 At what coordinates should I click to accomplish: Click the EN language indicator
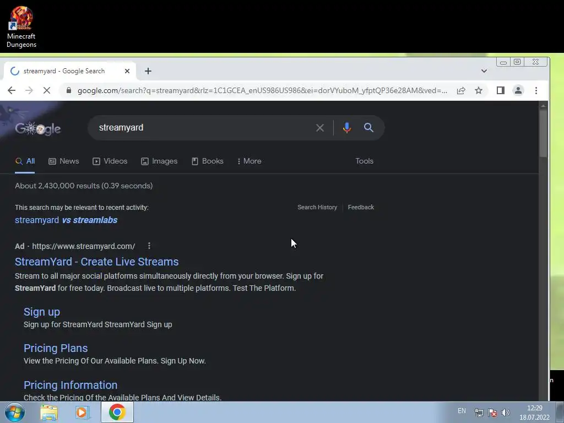pyautogui.click(x=462, y=411)
